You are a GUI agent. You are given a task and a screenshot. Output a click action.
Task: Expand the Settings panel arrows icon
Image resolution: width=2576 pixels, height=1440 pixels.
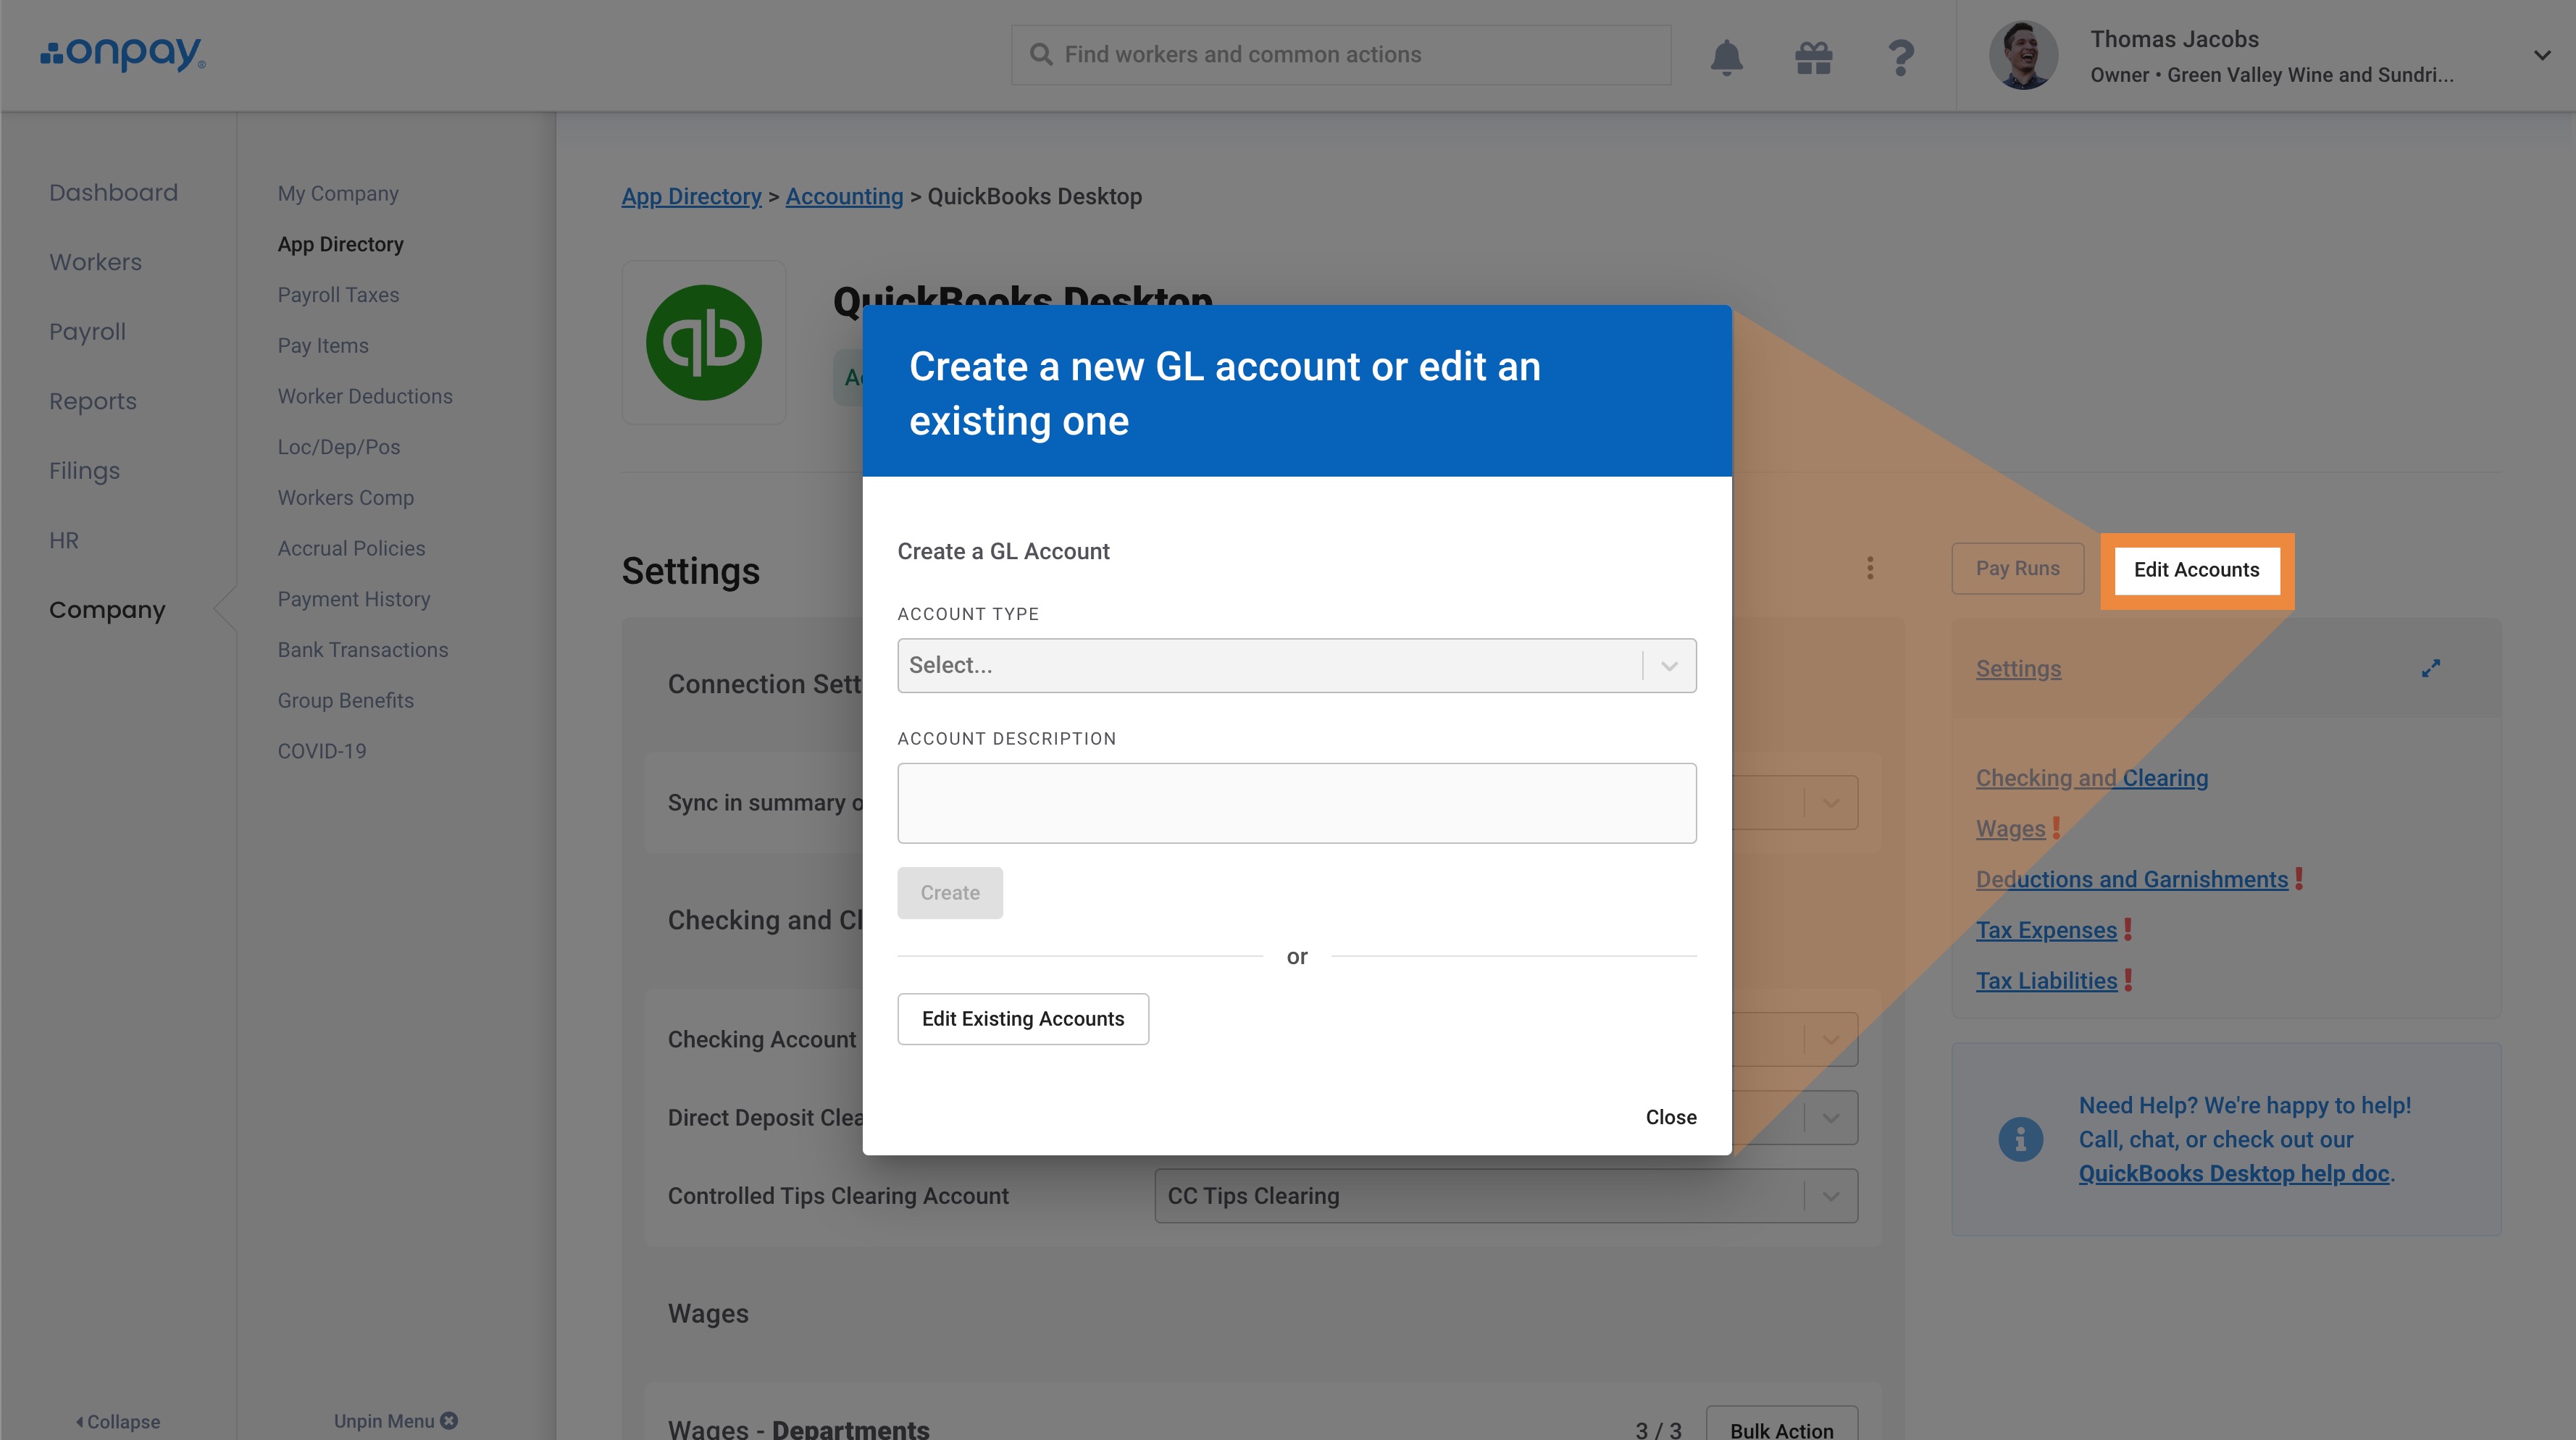(2431, 668)
